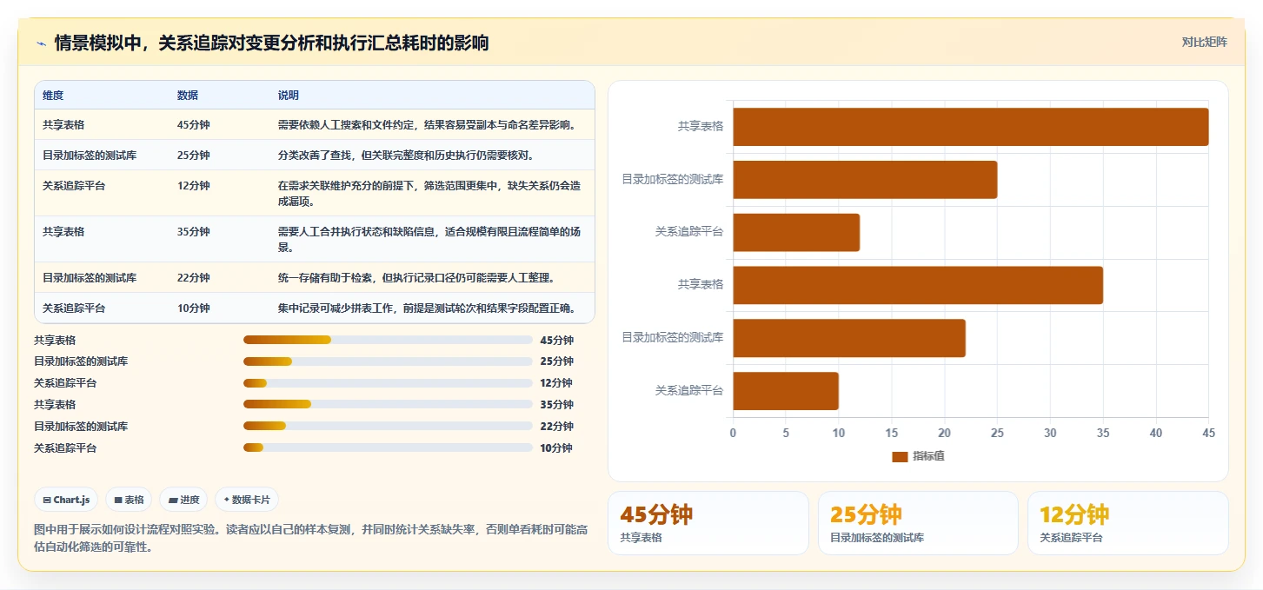Viewport: 1263px width, 590px height.
Task: Click the 数据 column header
Action: point(188,96)
